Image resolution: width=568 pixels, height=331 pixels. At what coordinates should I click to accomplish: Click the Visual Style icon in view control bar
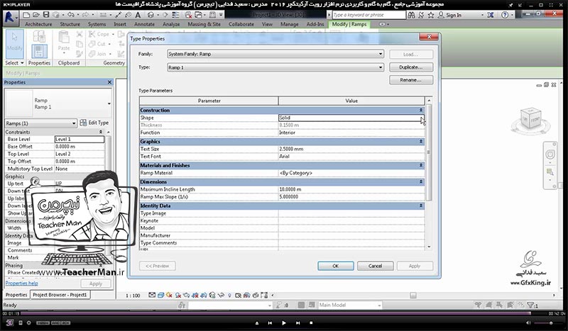[x=160, y=295]
